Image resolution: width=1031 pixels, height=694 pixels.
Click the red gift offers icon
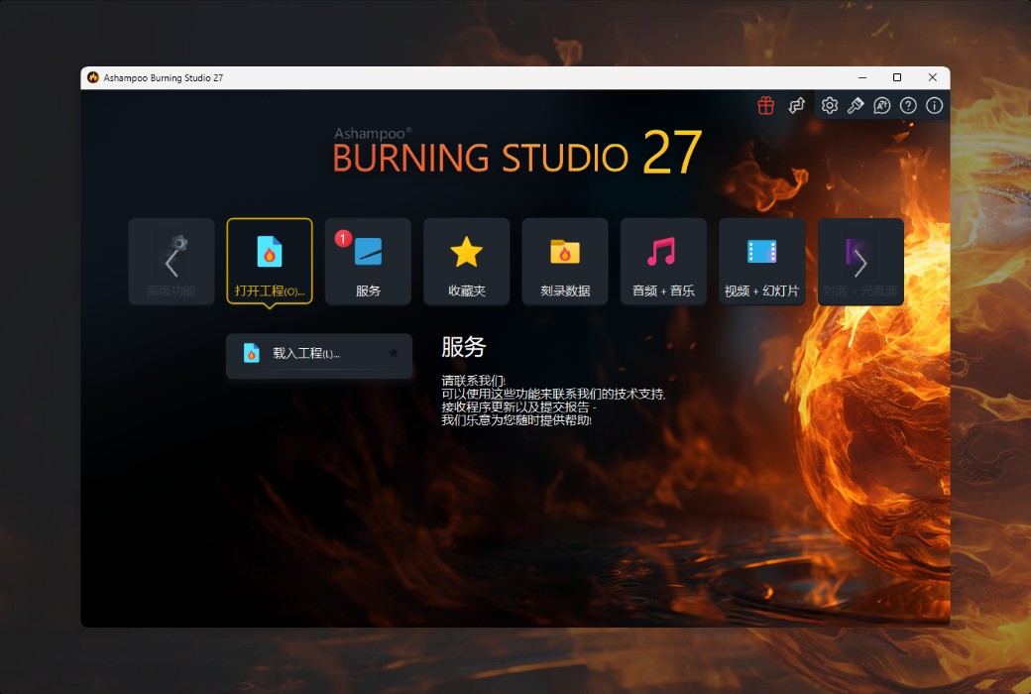pos(765,104)
